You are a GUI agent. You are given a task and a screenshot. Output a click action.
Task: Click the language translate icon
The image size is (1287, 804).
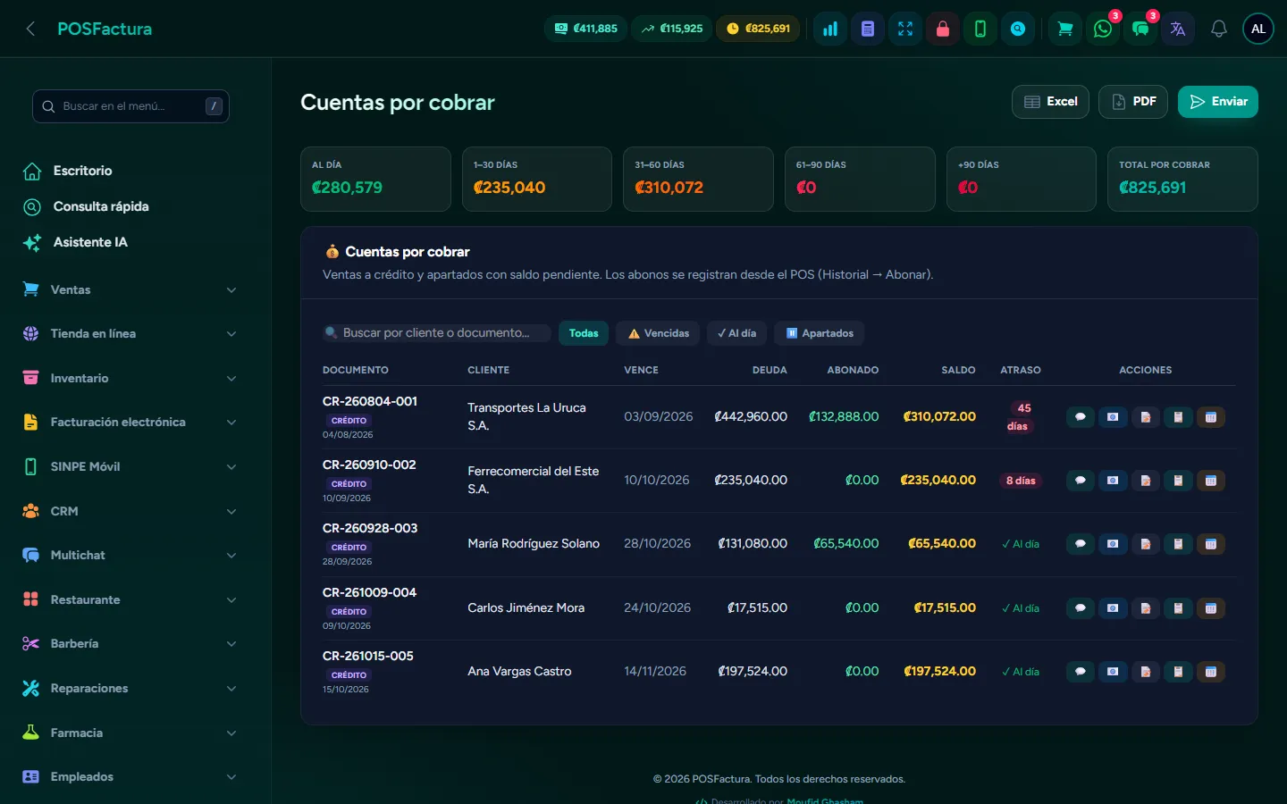(1178, 29)
